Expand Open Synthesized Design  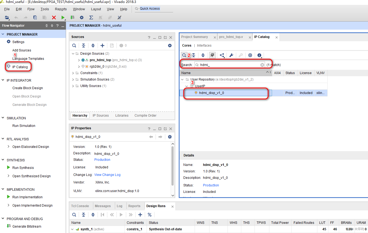tap(9, 176)
